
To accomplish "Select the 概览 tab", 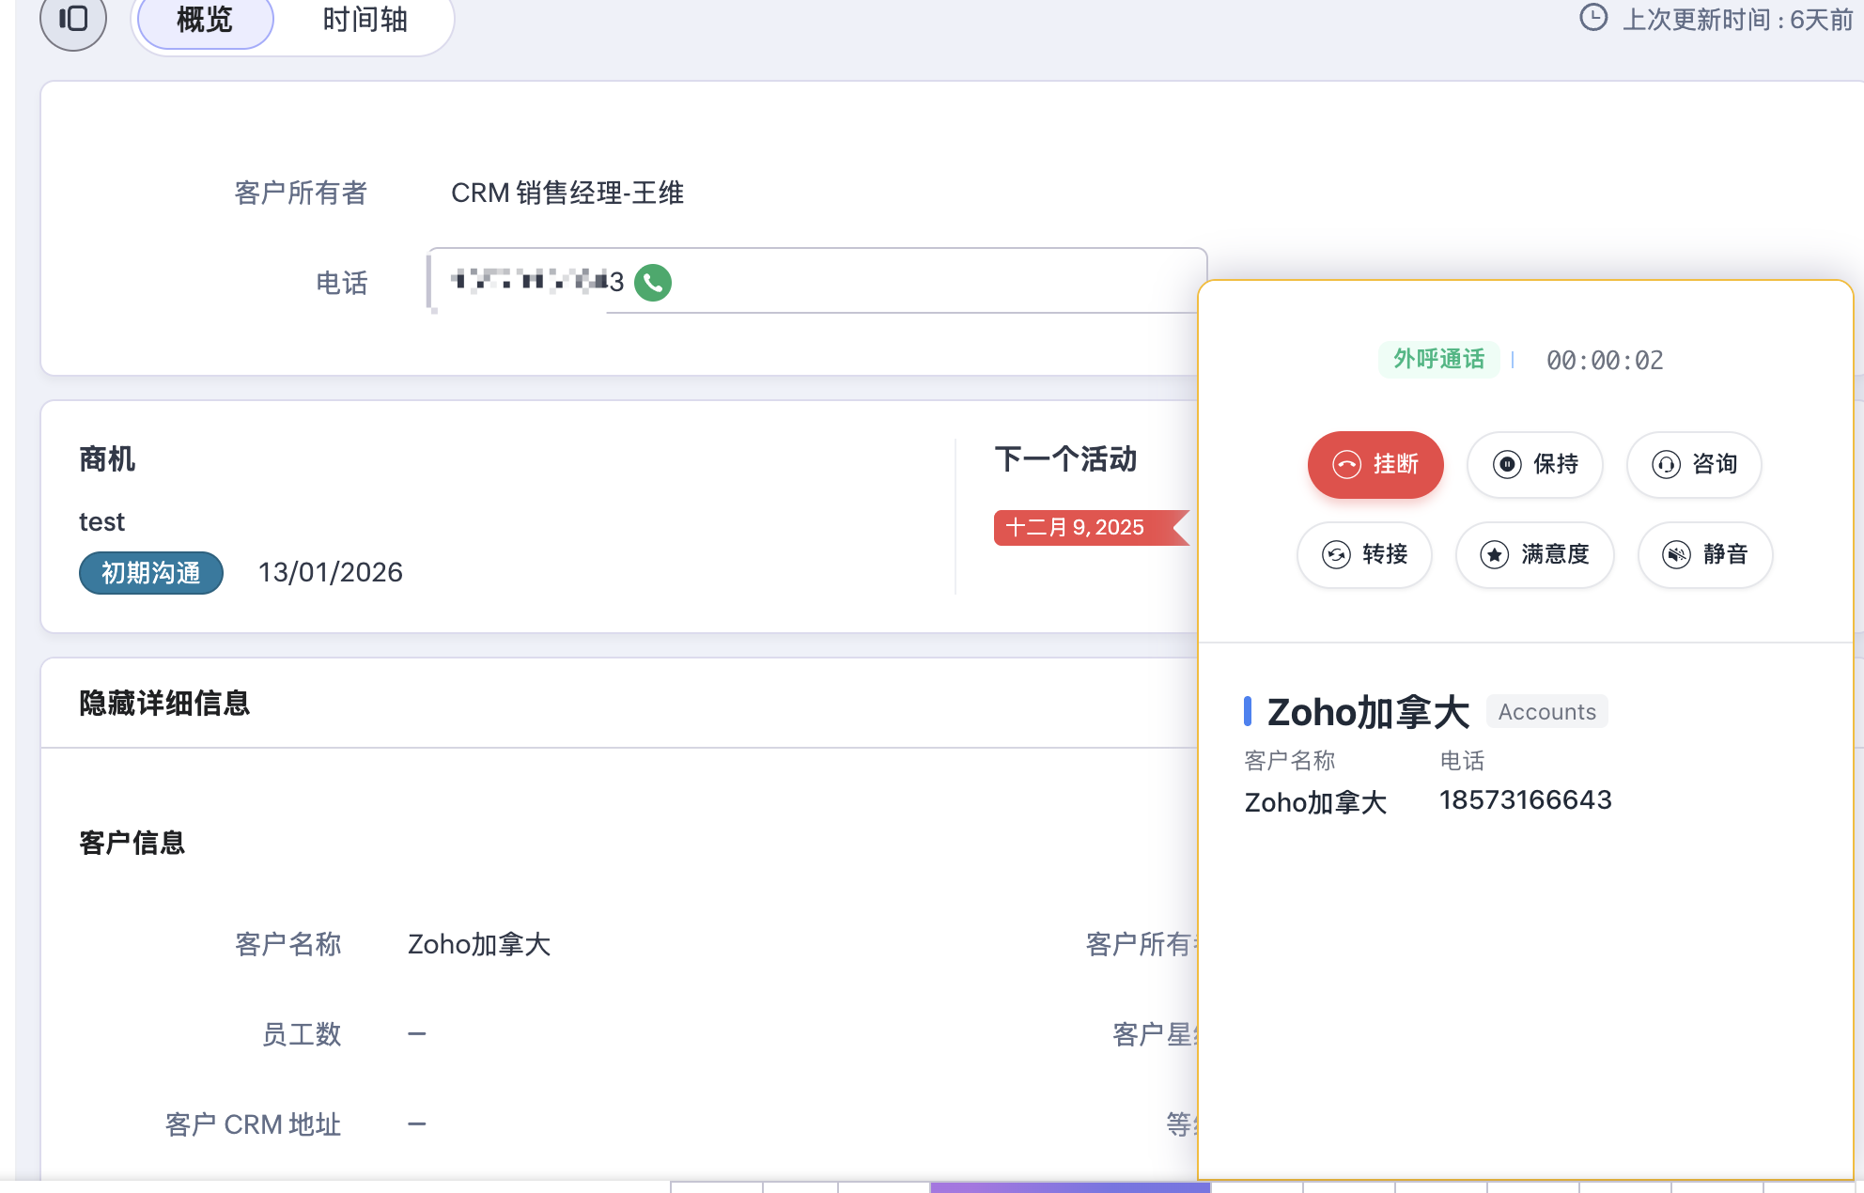I will coord(205,20).
